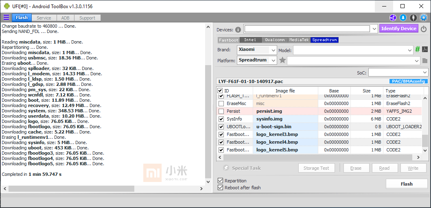
Task: Select the Intel mode tab
Action: click(250, 40)
